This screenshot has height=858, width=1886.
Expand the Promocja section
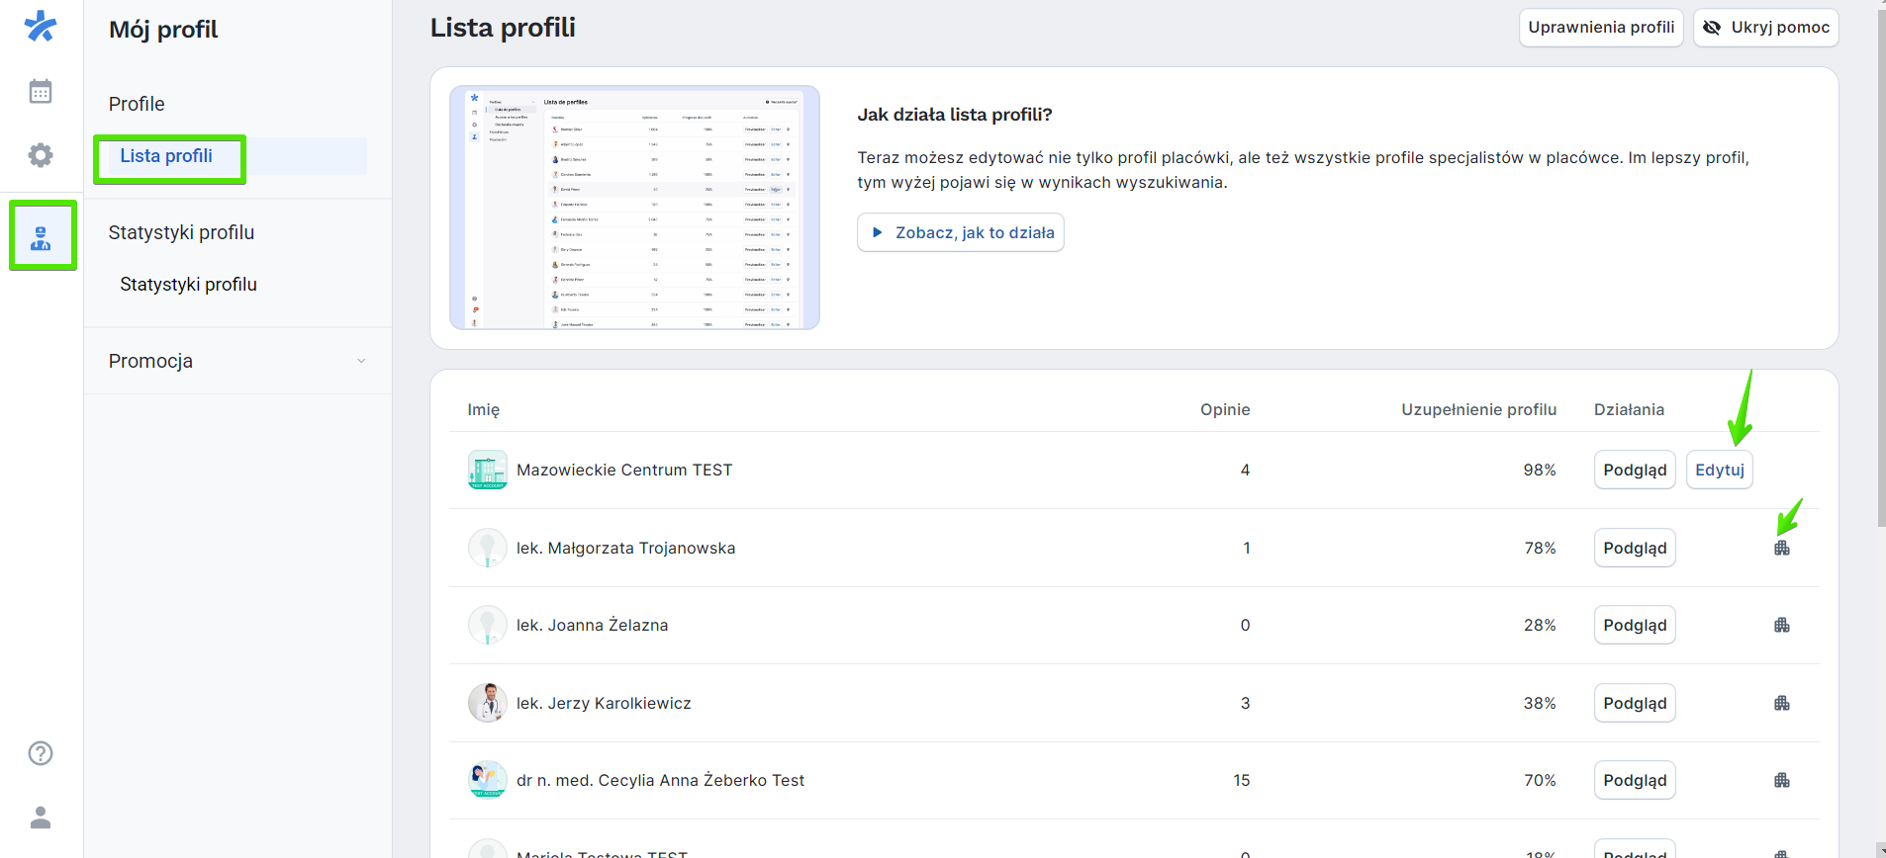237,361
